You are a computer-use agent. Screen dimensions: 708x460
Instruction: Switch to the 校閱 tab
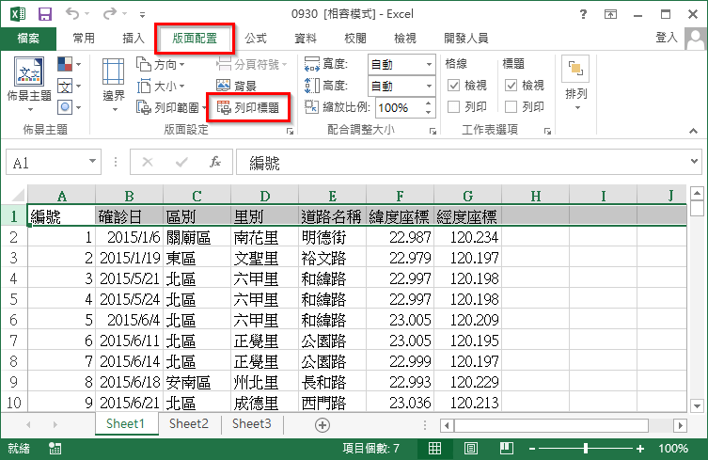(354, 39)
